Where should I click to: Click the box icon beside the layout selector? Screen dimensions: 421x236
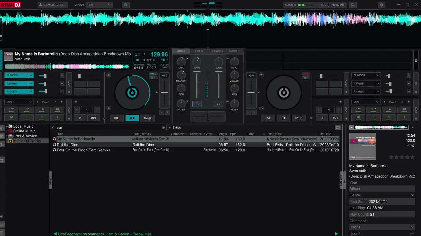[125, 5]
